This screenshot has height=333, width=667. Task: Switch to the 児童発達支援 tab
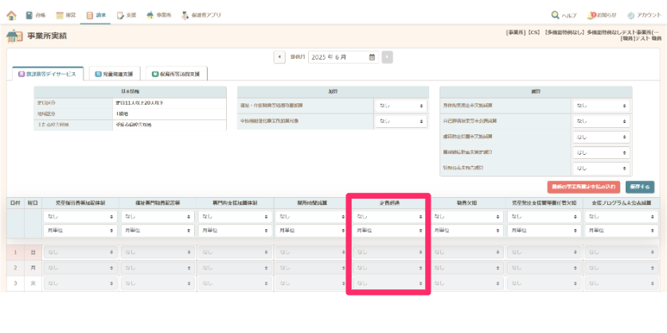pos(115,74)
